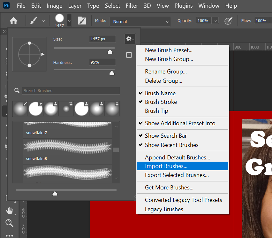Toggle the Brush Name display option
The image size is (272, 238).
click(x=160, y=93)
